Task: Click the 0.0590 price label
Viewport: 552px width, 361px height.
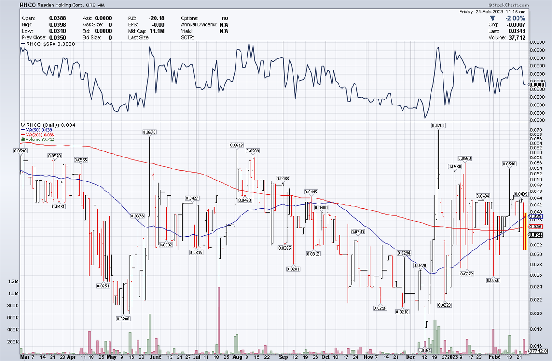Action: (x=20, y=151)
